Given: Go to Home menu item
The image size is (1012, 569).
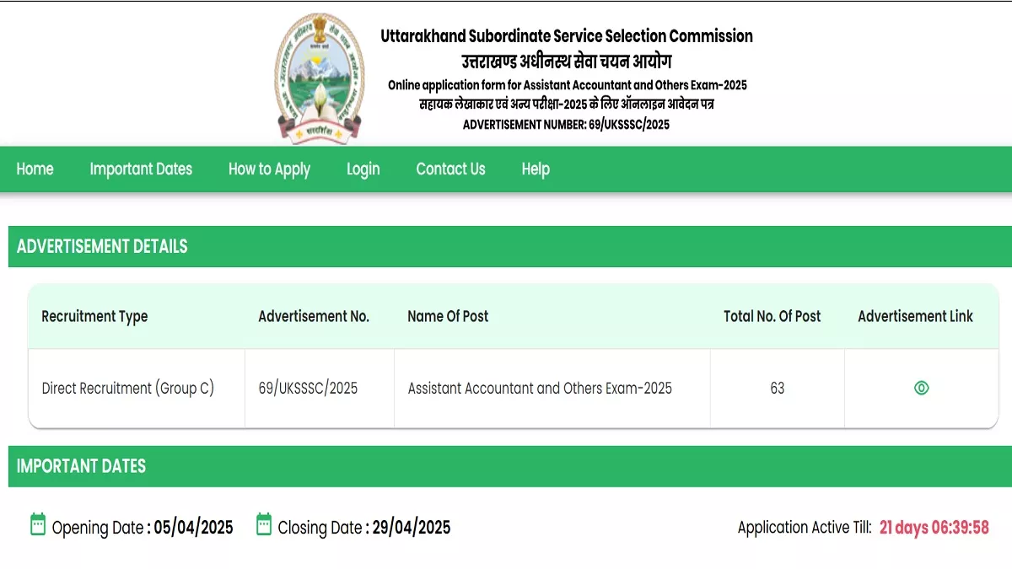Looking at the screenshot, I should (35, 169).
